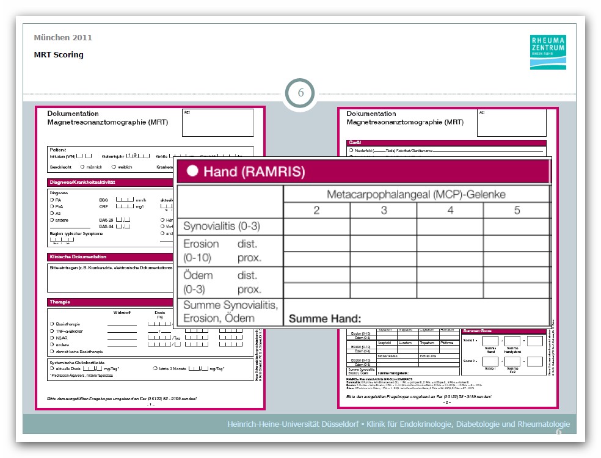Click the Ödem dist. cell for MCP 4
Viewport: 601px width, 458px height.
[x=450, y=275]
